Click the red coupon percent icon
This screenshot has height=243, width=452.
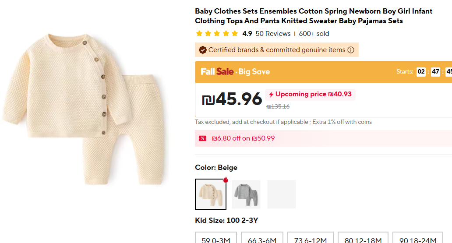[202, 138]
